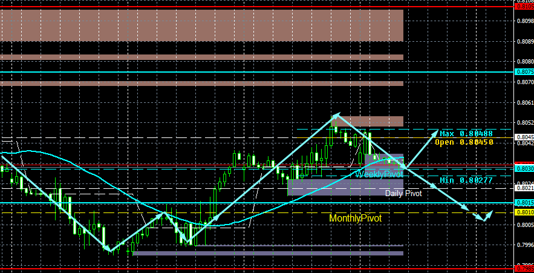The width and height of the screenshot is (534, 273).
Task: Select the cyan 0.8015 price tag
Action: coord(525,203)
